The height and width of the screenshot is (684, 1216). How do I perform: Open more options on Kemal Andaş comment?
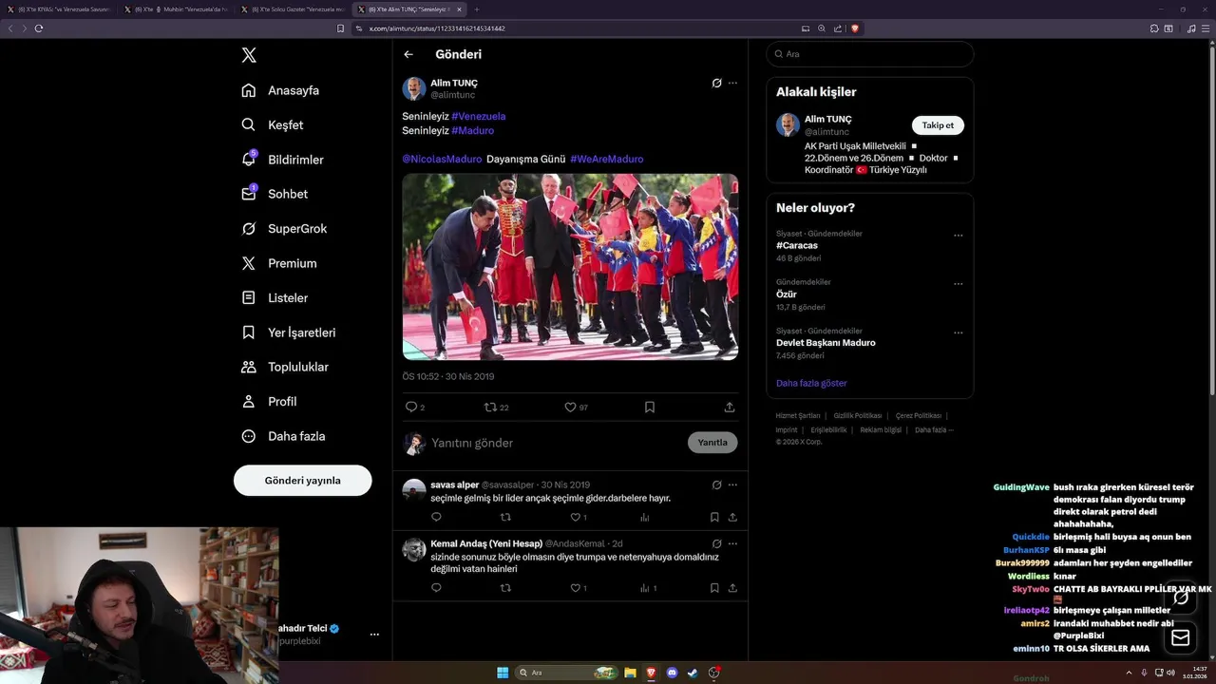732,543
